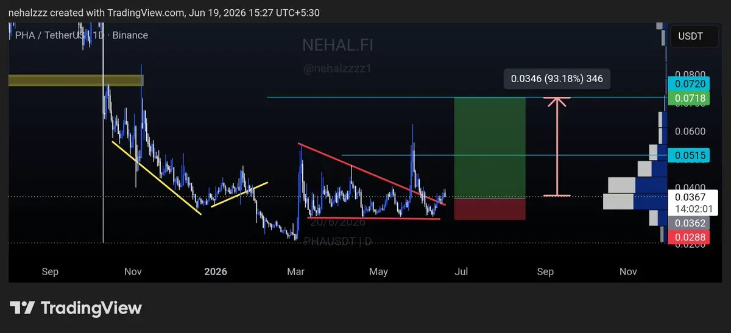The height and width of the screenshot is (333, 731).
Task: Click the TradingView logo icon
Action: coord(22,308)
